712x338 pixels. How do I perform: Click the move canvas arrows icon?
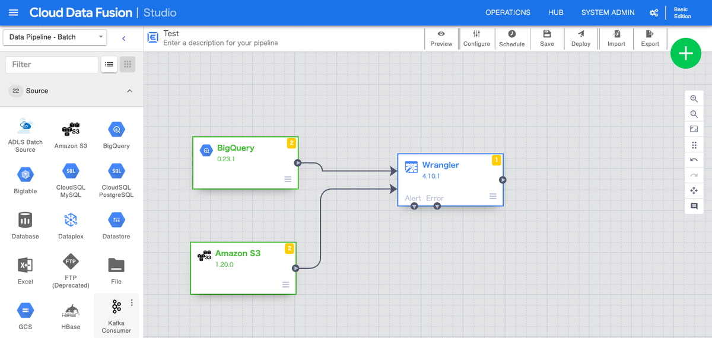click(x=694, y=191)
